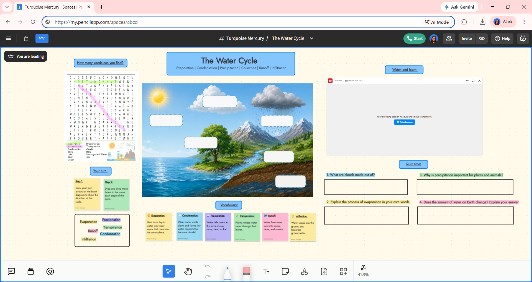Open the user avatar in the app header

[434, 38]
